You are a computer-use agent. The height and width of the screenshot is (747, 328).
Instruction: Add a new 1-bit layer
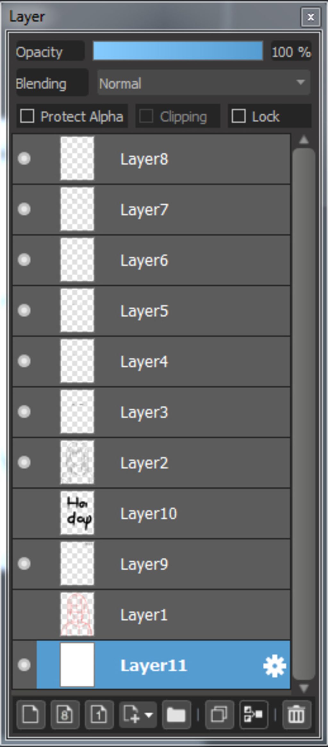99,714
